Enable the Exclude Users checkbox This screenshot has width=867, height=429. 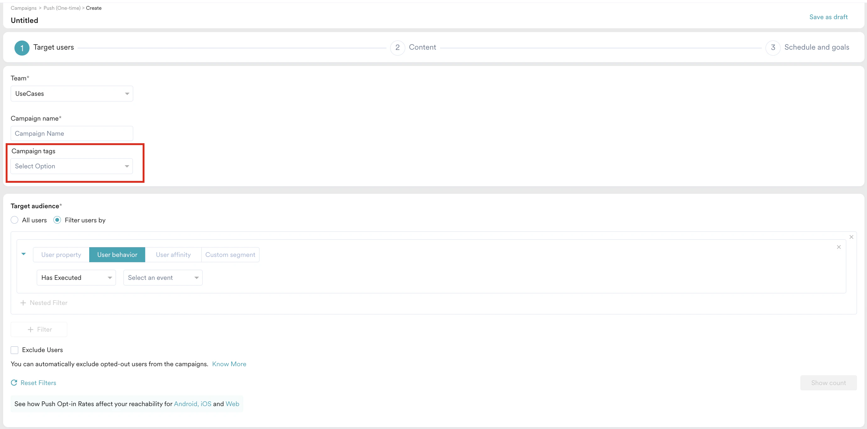coord(14,350)
